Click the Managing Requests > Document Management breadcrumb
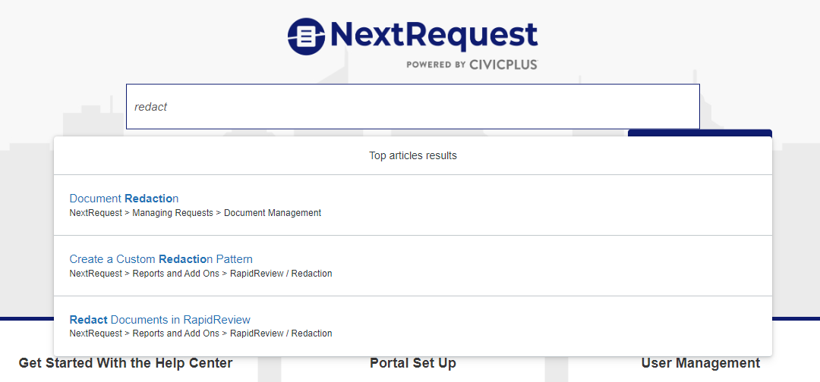Image resolution: width=820 pixels, height=382 pixels. pyautogui.click(x=195, y=213)
